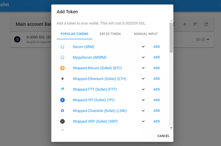Expand SOL balance $0.00 chevron
This screenshot has width=221, height=146.
[x=208, y=39]
